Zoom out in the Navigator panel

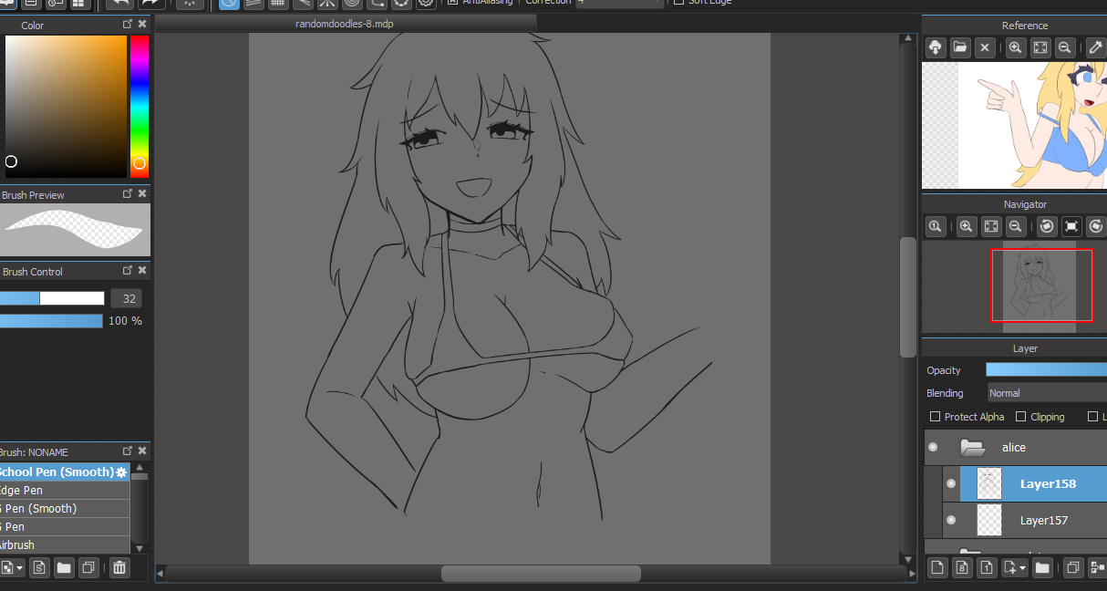1015,226
